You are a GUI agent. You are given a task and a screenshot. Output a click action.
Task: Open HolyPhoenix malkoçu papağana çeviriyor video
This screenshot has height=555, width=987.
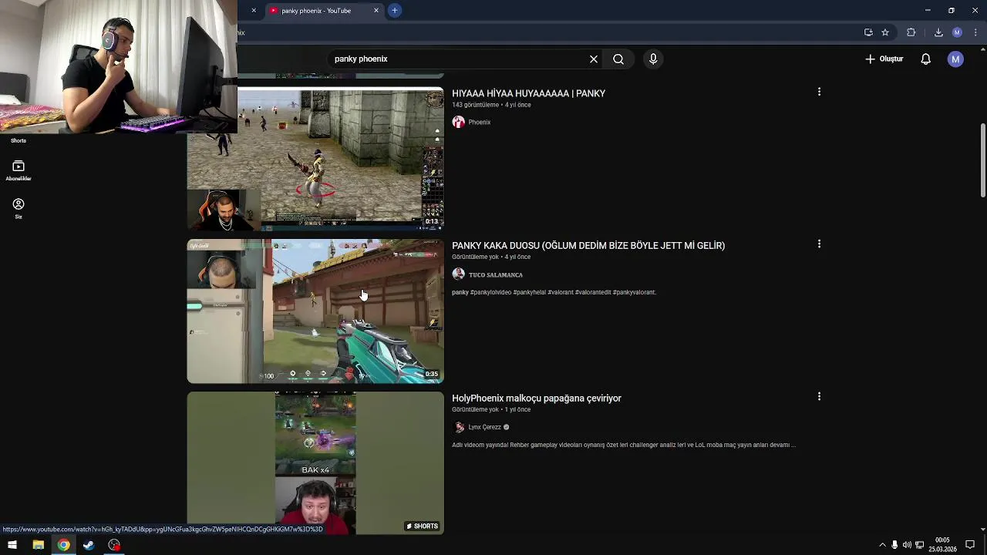pos(537,399)
